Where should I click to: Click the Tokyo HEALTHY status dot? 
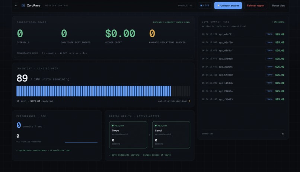tap(113, 126)
